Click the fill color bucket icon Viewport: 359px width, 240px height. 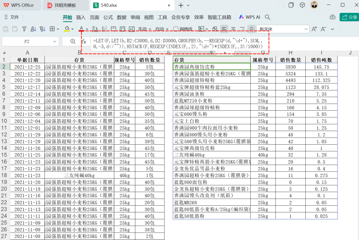[67, 29]
